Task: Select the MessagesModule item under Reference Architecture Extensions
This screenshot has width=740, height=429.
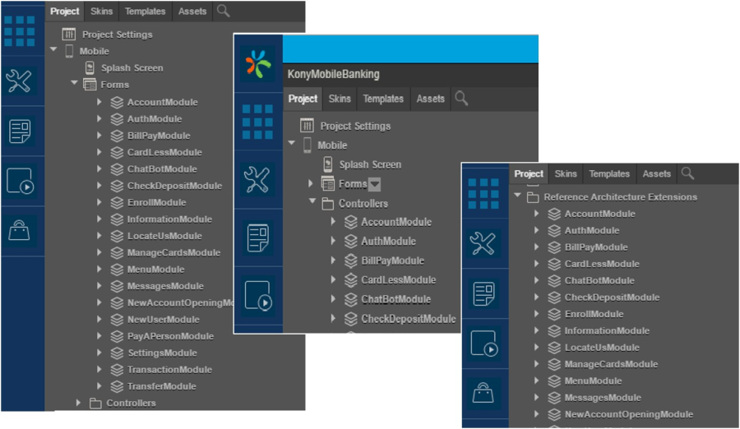Action: tap(604, 398)
